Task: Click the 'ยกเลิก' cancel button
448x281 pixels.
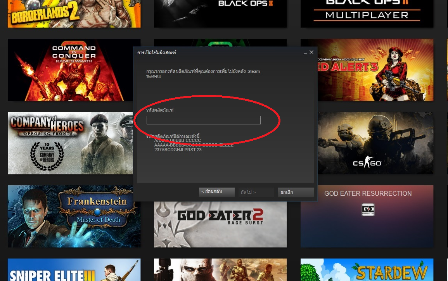Action: coord(296,192)
